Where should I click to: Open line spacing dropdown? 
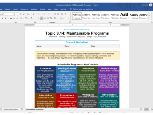tap(56, 18)
